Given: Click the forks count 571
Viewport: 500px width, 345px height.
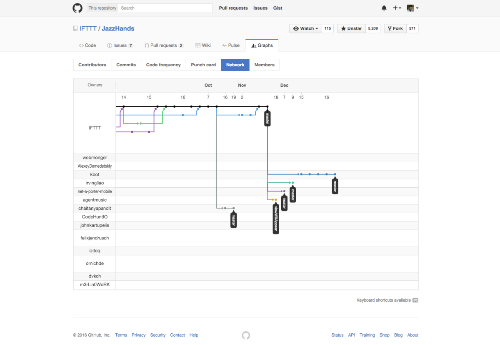Looking at the screenshot, I should [412, 28].
